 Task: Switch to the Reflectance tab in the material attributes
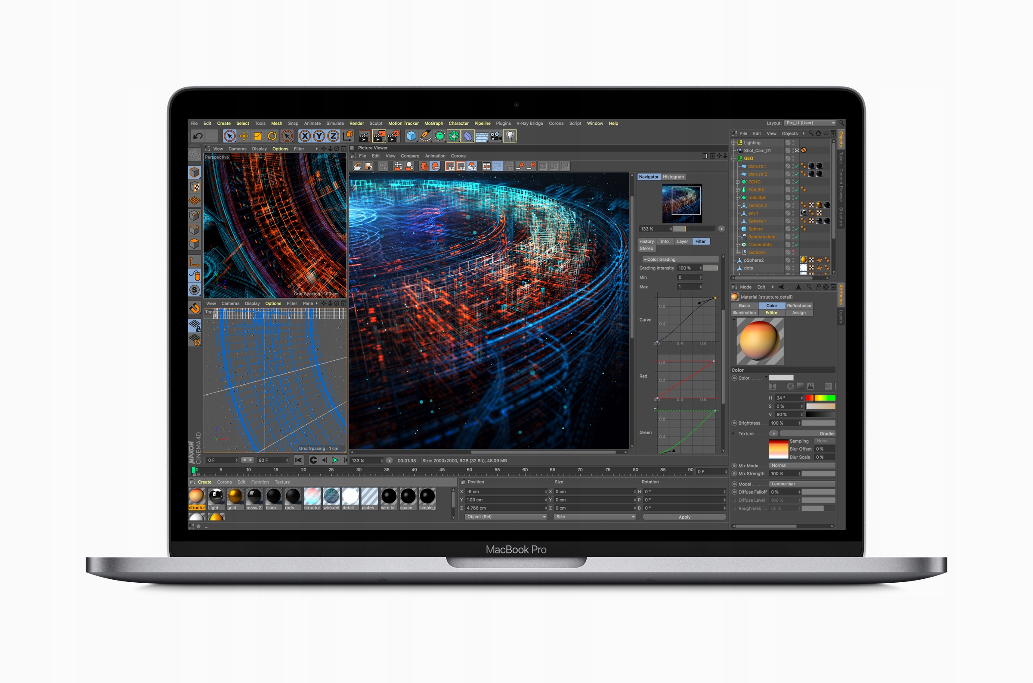pyautogui.click(x=799, y=305)
